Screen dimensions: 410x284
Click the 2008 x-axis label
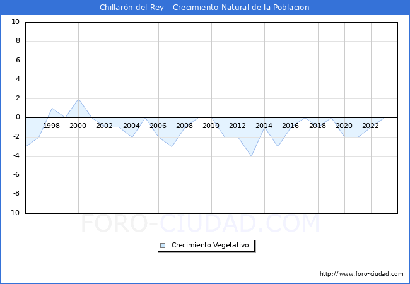[184, 126]
